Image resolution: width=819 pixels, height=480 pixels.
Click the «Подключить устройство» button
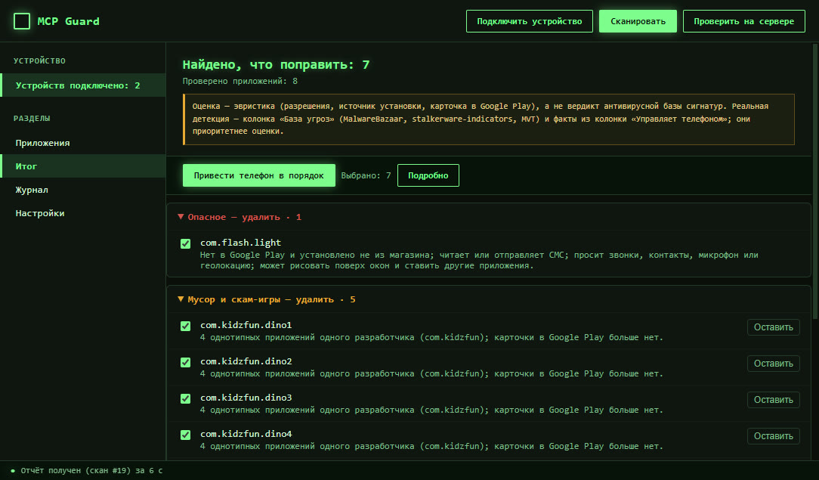[x=529, y=21]
